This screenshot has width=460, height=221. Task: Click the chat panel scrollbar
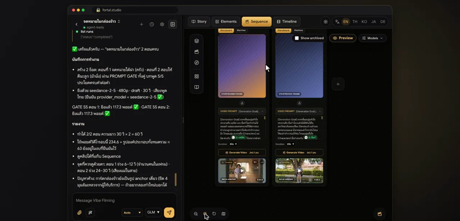(176, 179)
